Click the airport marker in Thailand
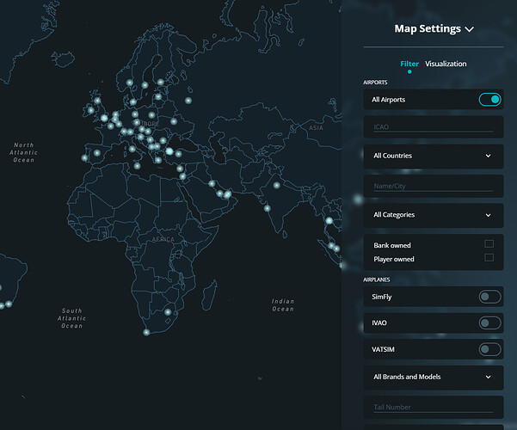This screenshot has height=430, width=517. pyautogui.click(x=328, y=221)
